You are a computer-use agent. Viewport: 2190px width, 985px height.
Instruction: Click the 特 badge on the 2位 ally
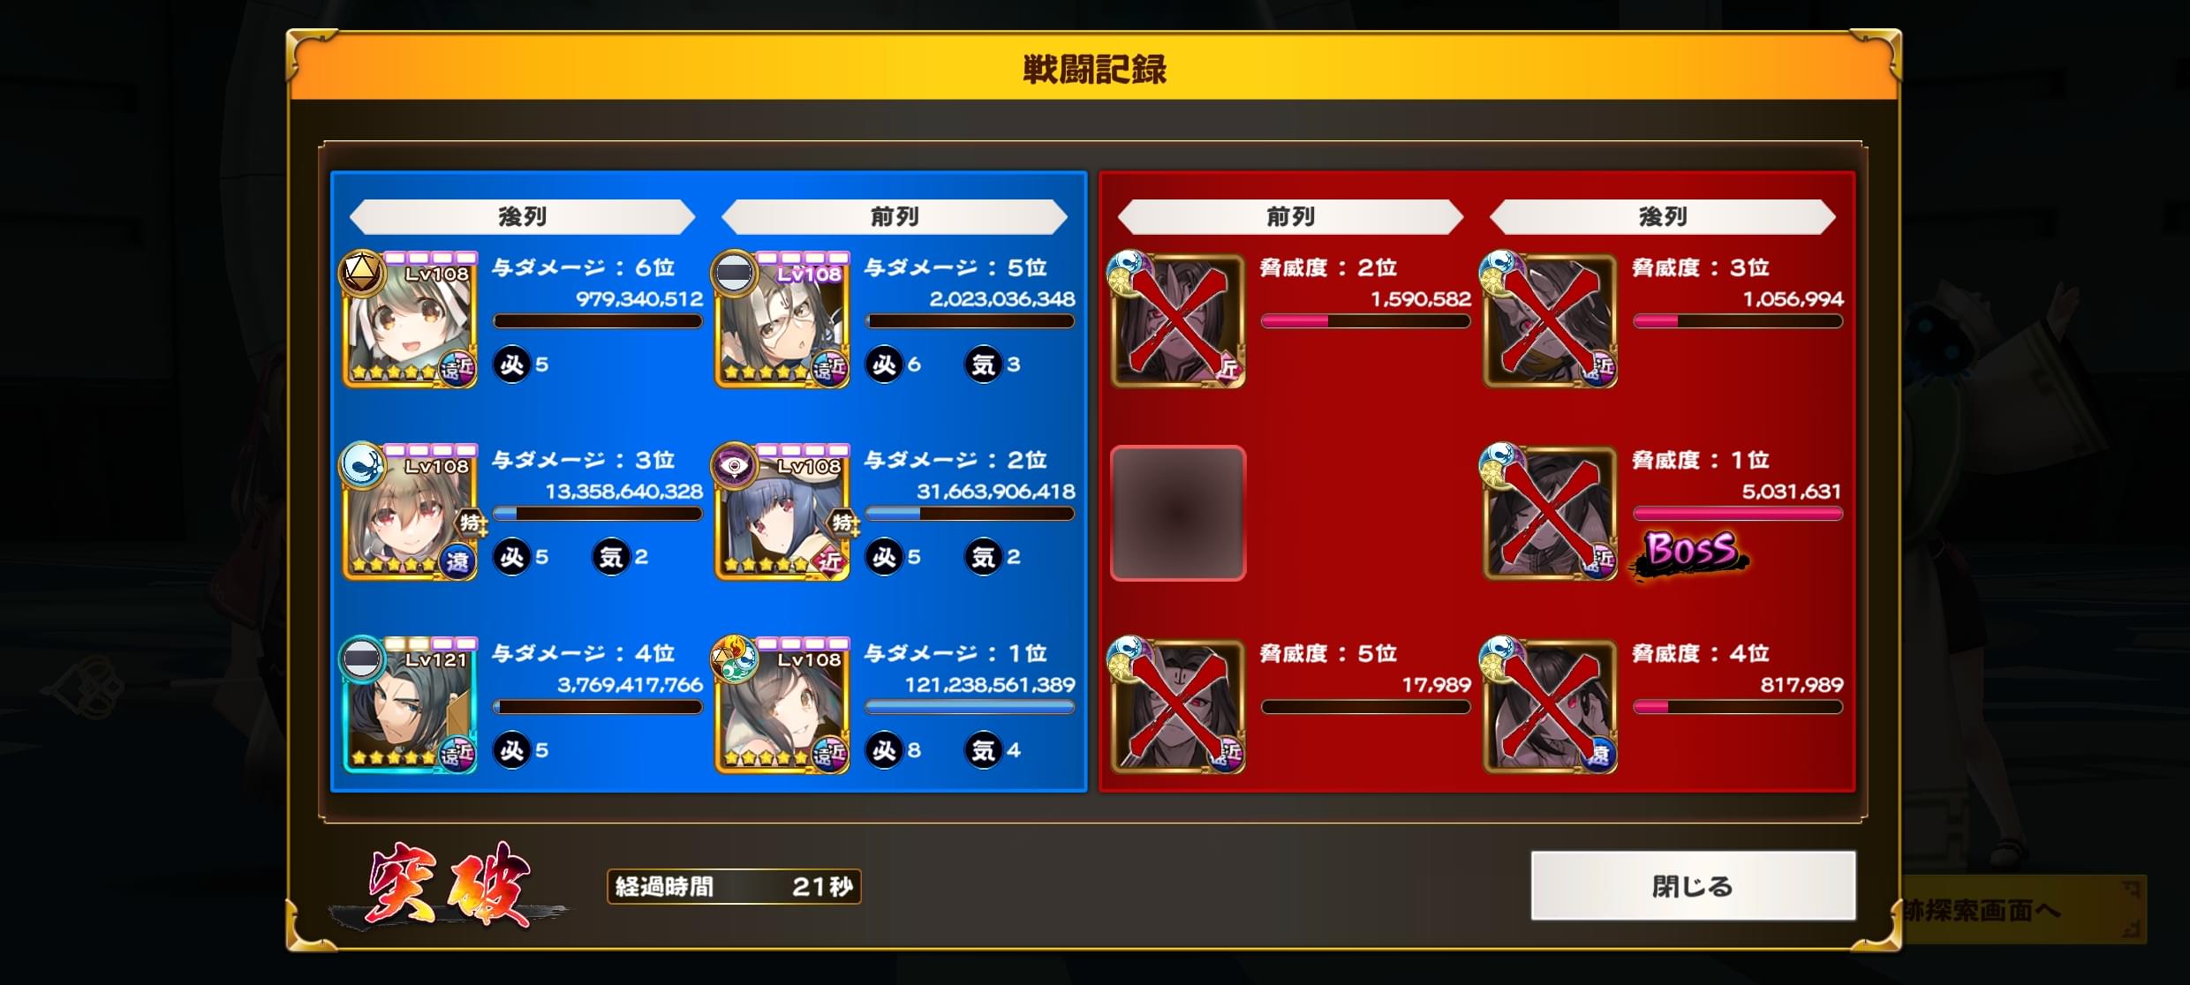tap(842, 523)
